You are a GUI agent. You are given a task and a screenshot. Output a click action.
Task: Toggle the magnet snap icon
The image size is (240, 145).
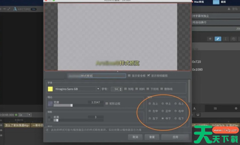(198, 115)
